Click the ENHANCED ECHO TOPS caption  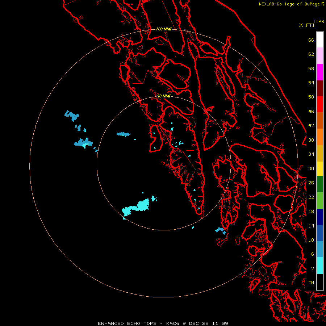pos(127,323)
